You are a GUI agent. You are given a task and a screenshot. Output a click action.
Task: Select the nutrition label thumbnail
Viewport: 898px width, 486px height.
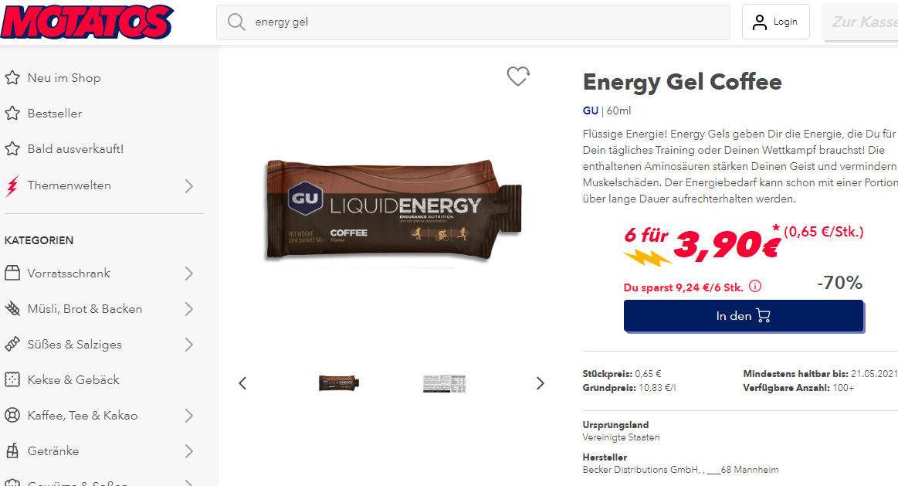pyautogui.click(x=444, y=383)
